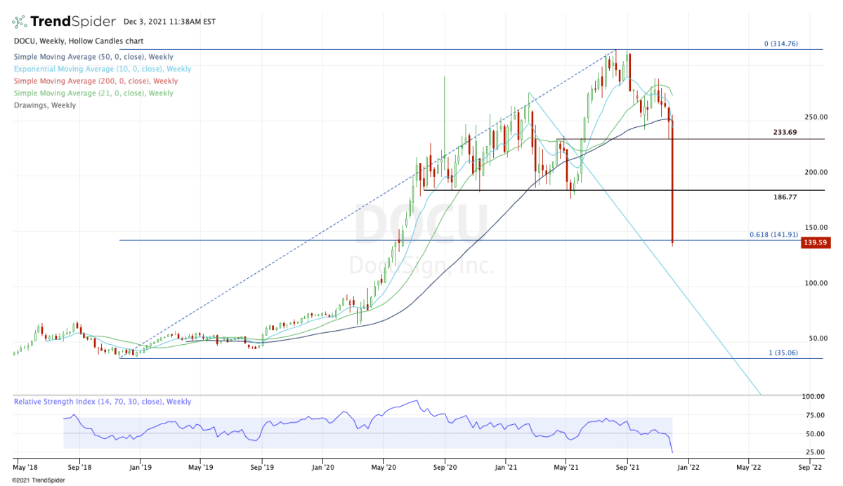Click the 'DOCU, Weekly, Hollow Candles chart' title
Viewport: 843px width, 486px height.
point(77,41)
